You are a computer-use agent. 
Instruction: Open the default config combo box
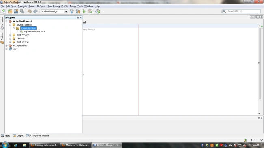54,11
